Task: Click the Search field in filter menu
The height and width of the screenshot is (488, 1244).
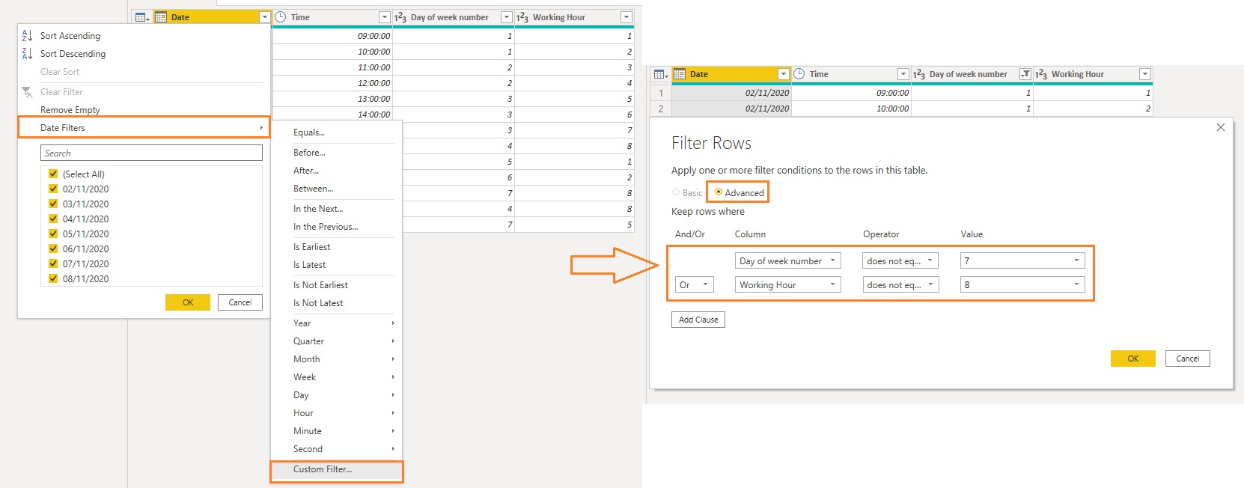Action: tap(151, 153)
